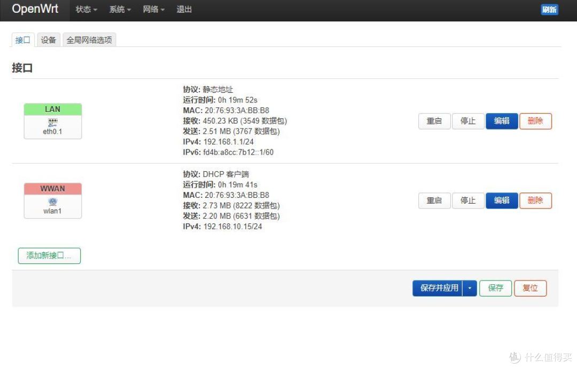Restart the LAN interface with 重启
Screen dimensions: 577x369
point(434,121)
